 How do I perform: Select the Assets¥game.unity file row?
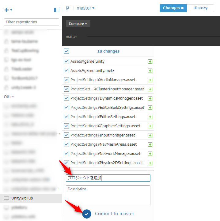[108, 61]
